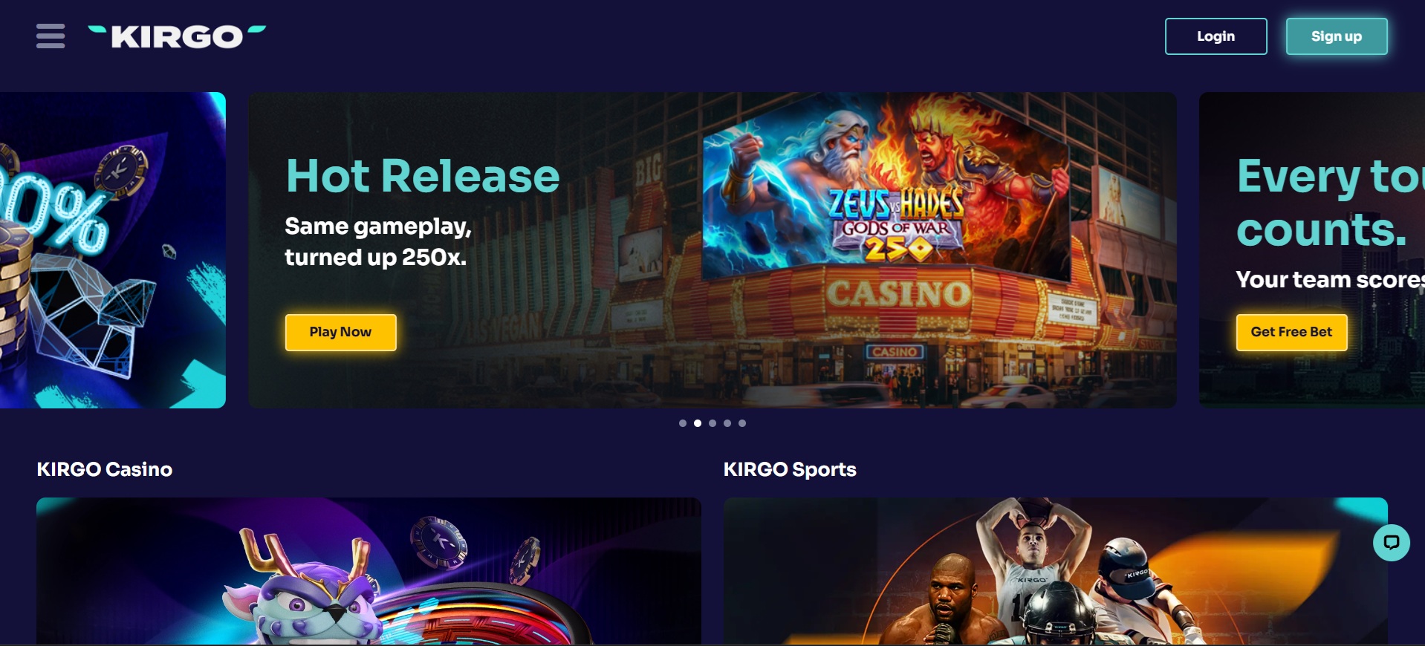Click the Get Free Bet button
The width and height of the screenshot is (1425, 646).
1291,332
